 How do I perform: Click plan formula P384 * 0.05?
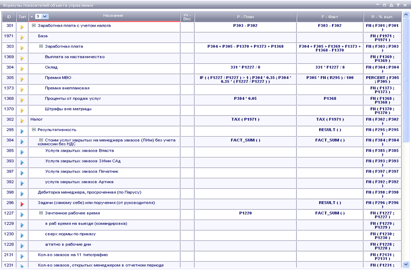pos(245,98)
